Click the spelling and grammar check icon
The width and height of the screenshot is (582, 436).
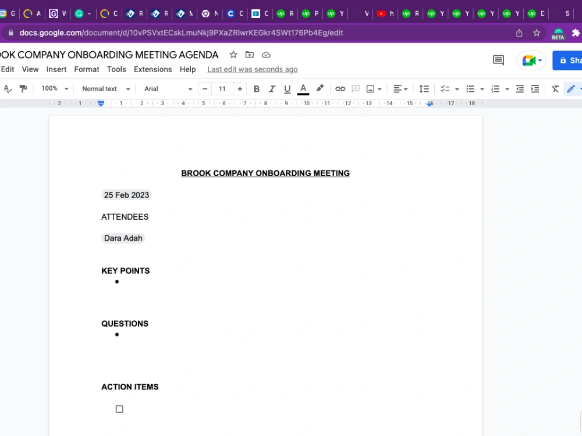[8, 89]
